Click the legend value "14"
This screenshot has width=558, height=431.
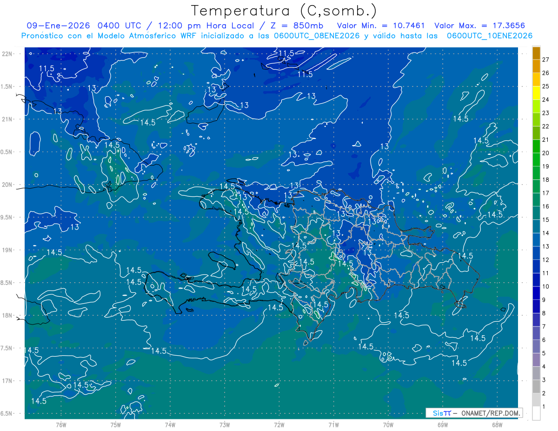(x=545, y=233)
